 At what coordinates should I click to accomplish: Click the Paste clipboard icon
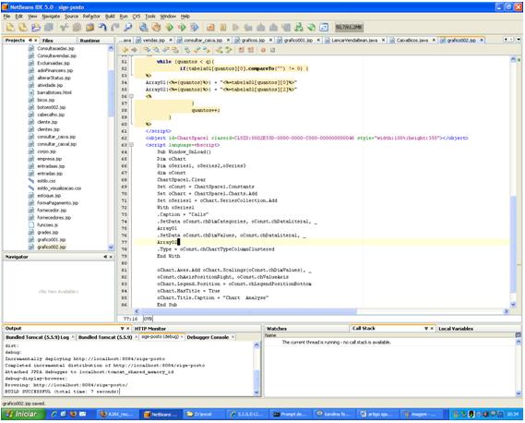(x=89, y=28)
